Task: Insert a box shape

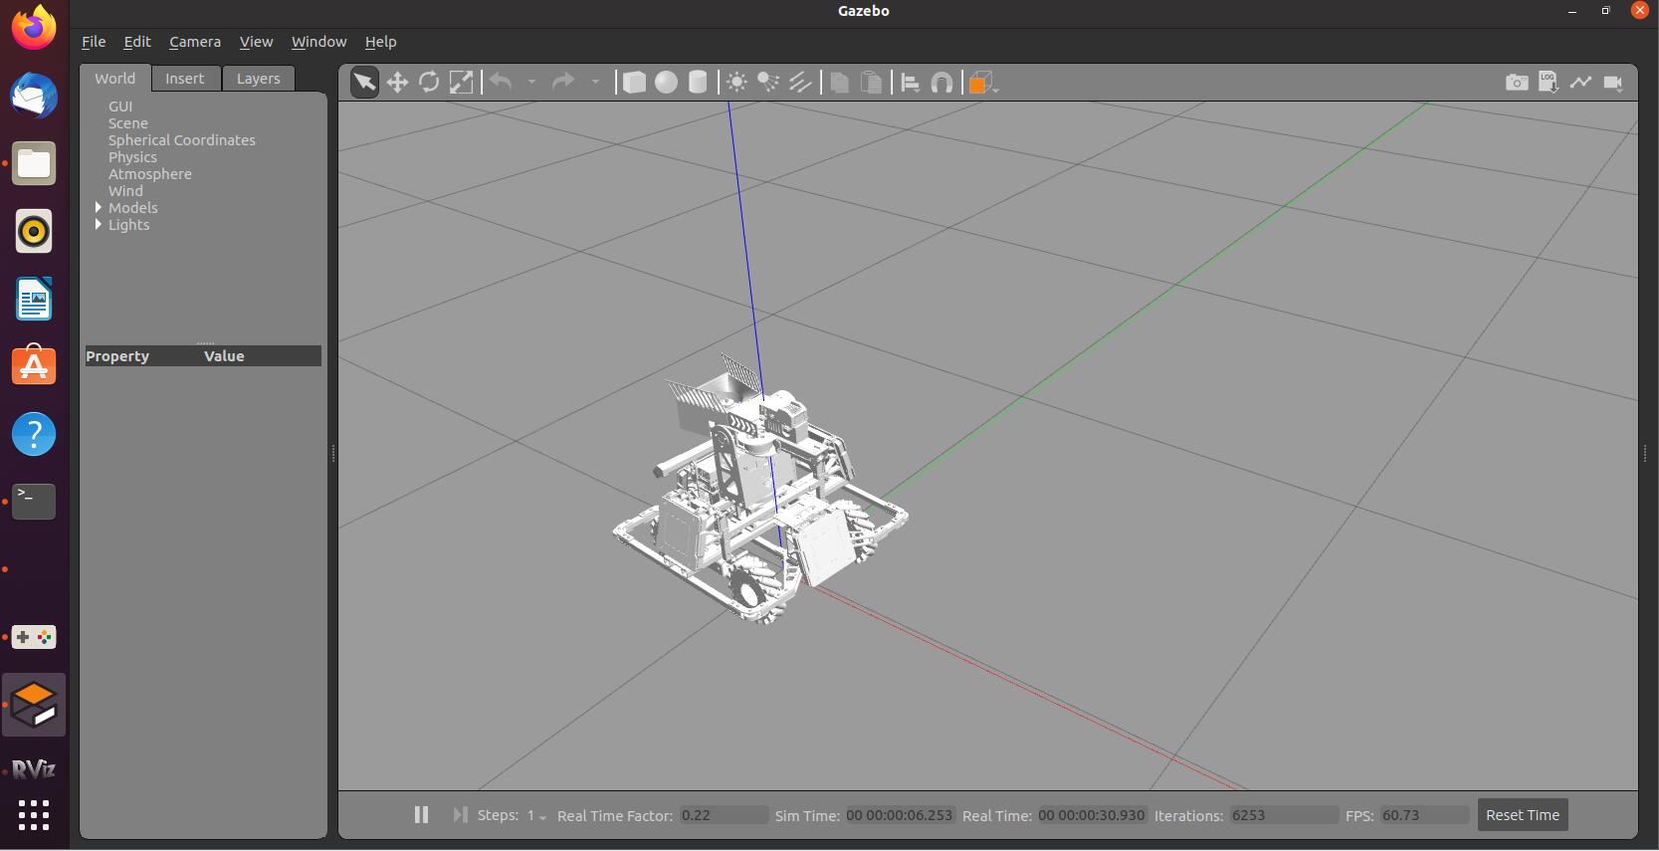Action: 634,83
